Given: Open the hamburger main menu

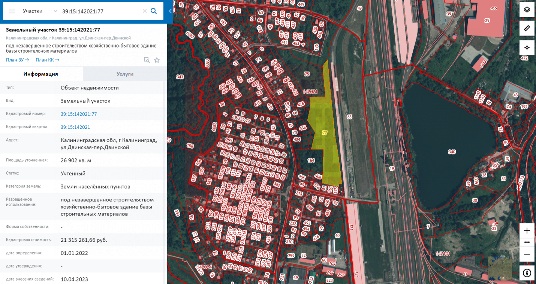Looking at the screenshot, I should tap(12, 11).
